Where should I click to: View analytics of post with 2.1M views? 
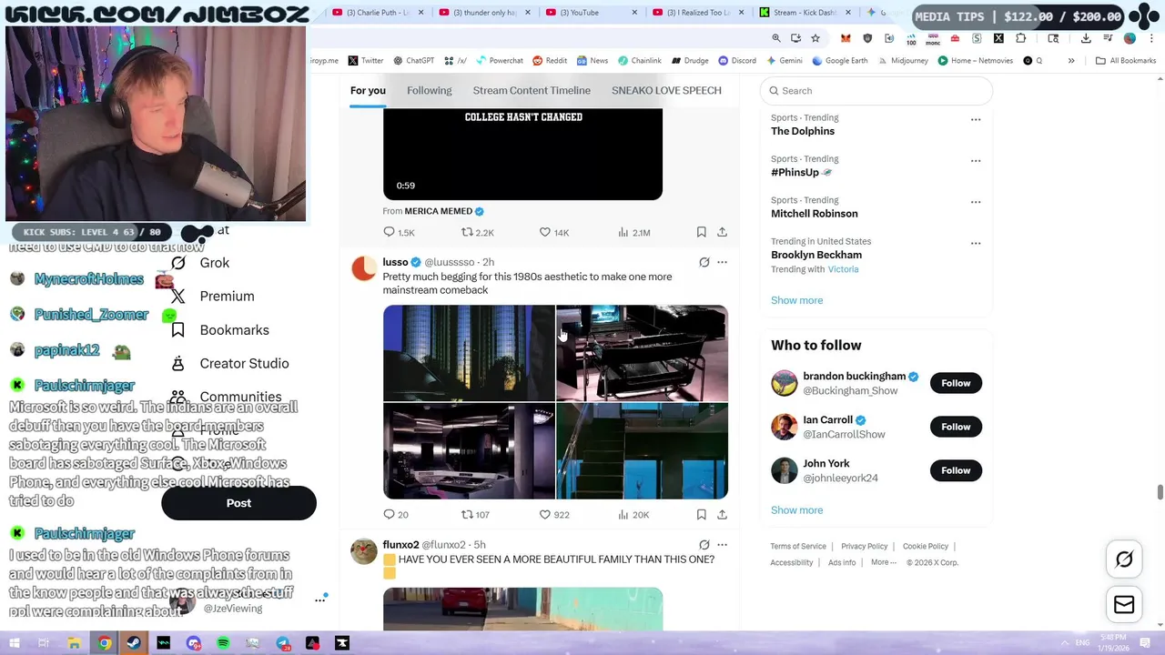(x=633, y=233)
